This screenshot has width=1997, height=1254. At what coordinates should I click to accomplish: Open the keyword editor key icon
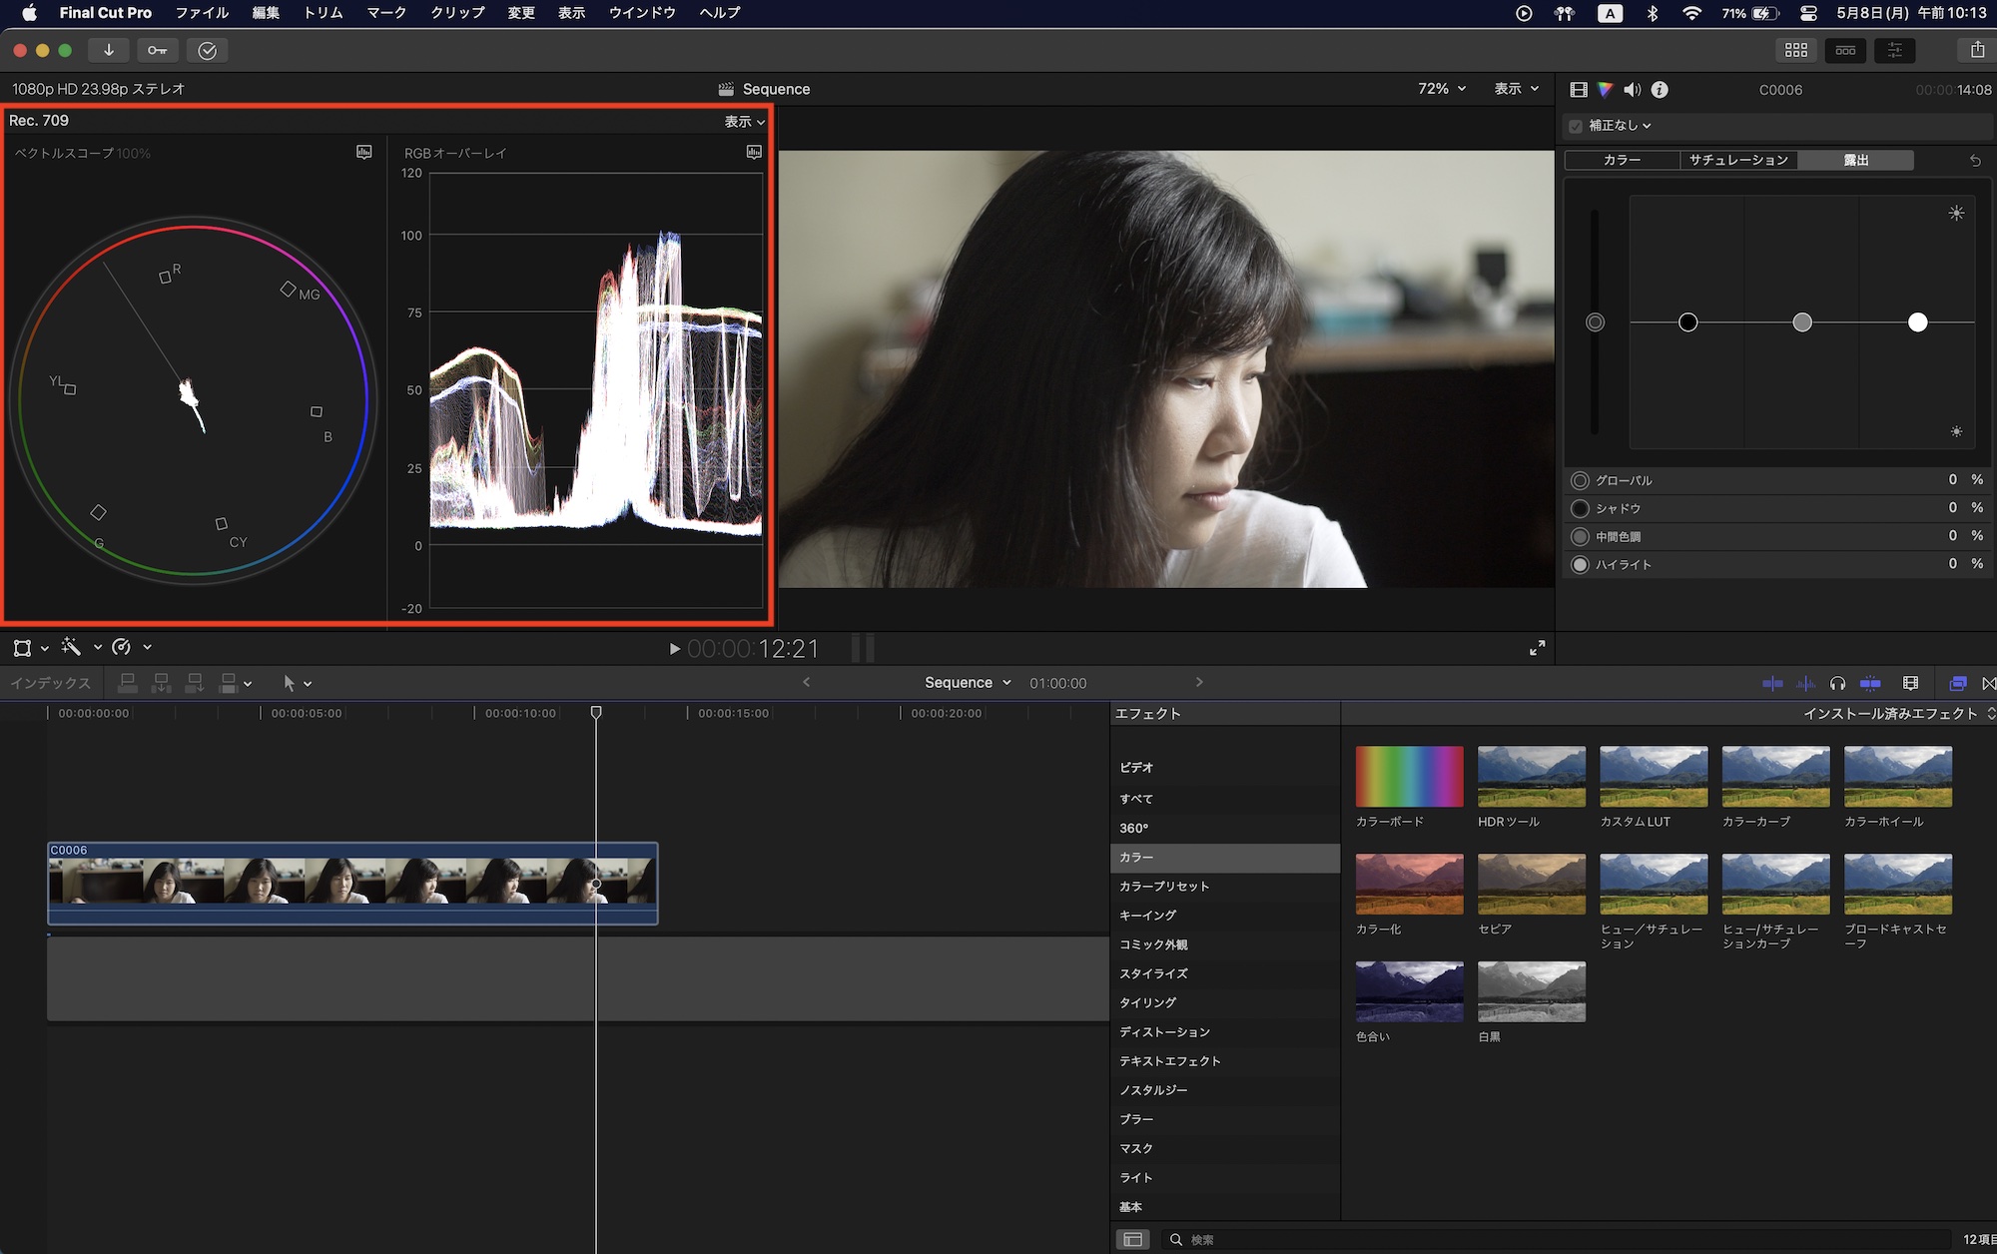[x=158, y=50]
